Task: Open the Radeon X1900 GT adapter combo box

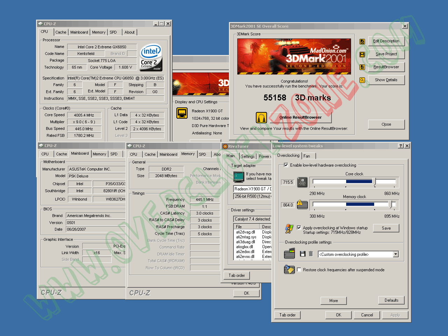Action: click(x=252, y=189)
